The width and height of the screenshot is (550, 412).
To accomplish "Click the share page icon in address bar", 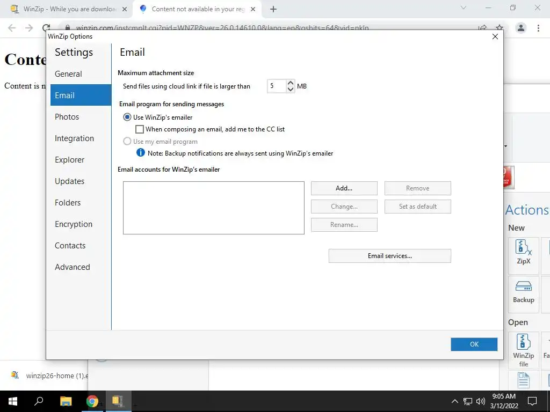I will [x=482, y=28].
